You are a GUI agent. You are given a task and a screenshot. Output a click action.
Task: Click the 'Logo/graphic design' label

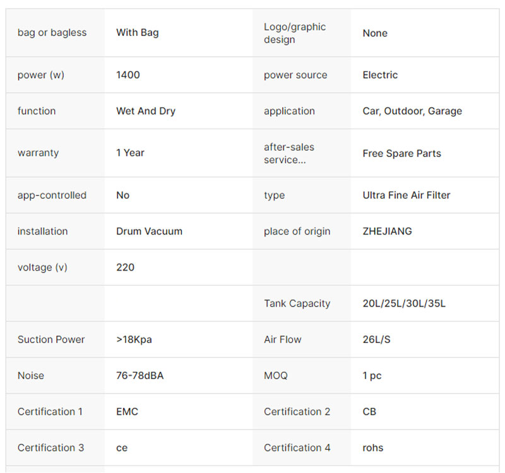[295, 33]
